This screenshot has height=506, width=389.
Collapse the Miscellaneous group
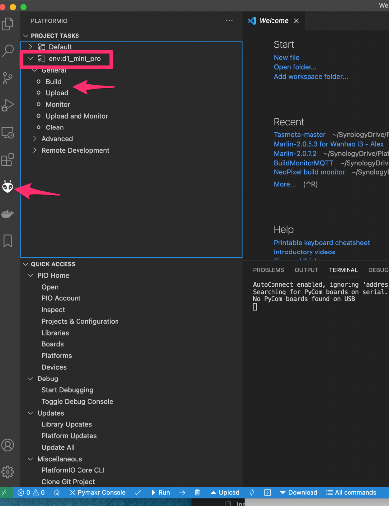[30, 459]
